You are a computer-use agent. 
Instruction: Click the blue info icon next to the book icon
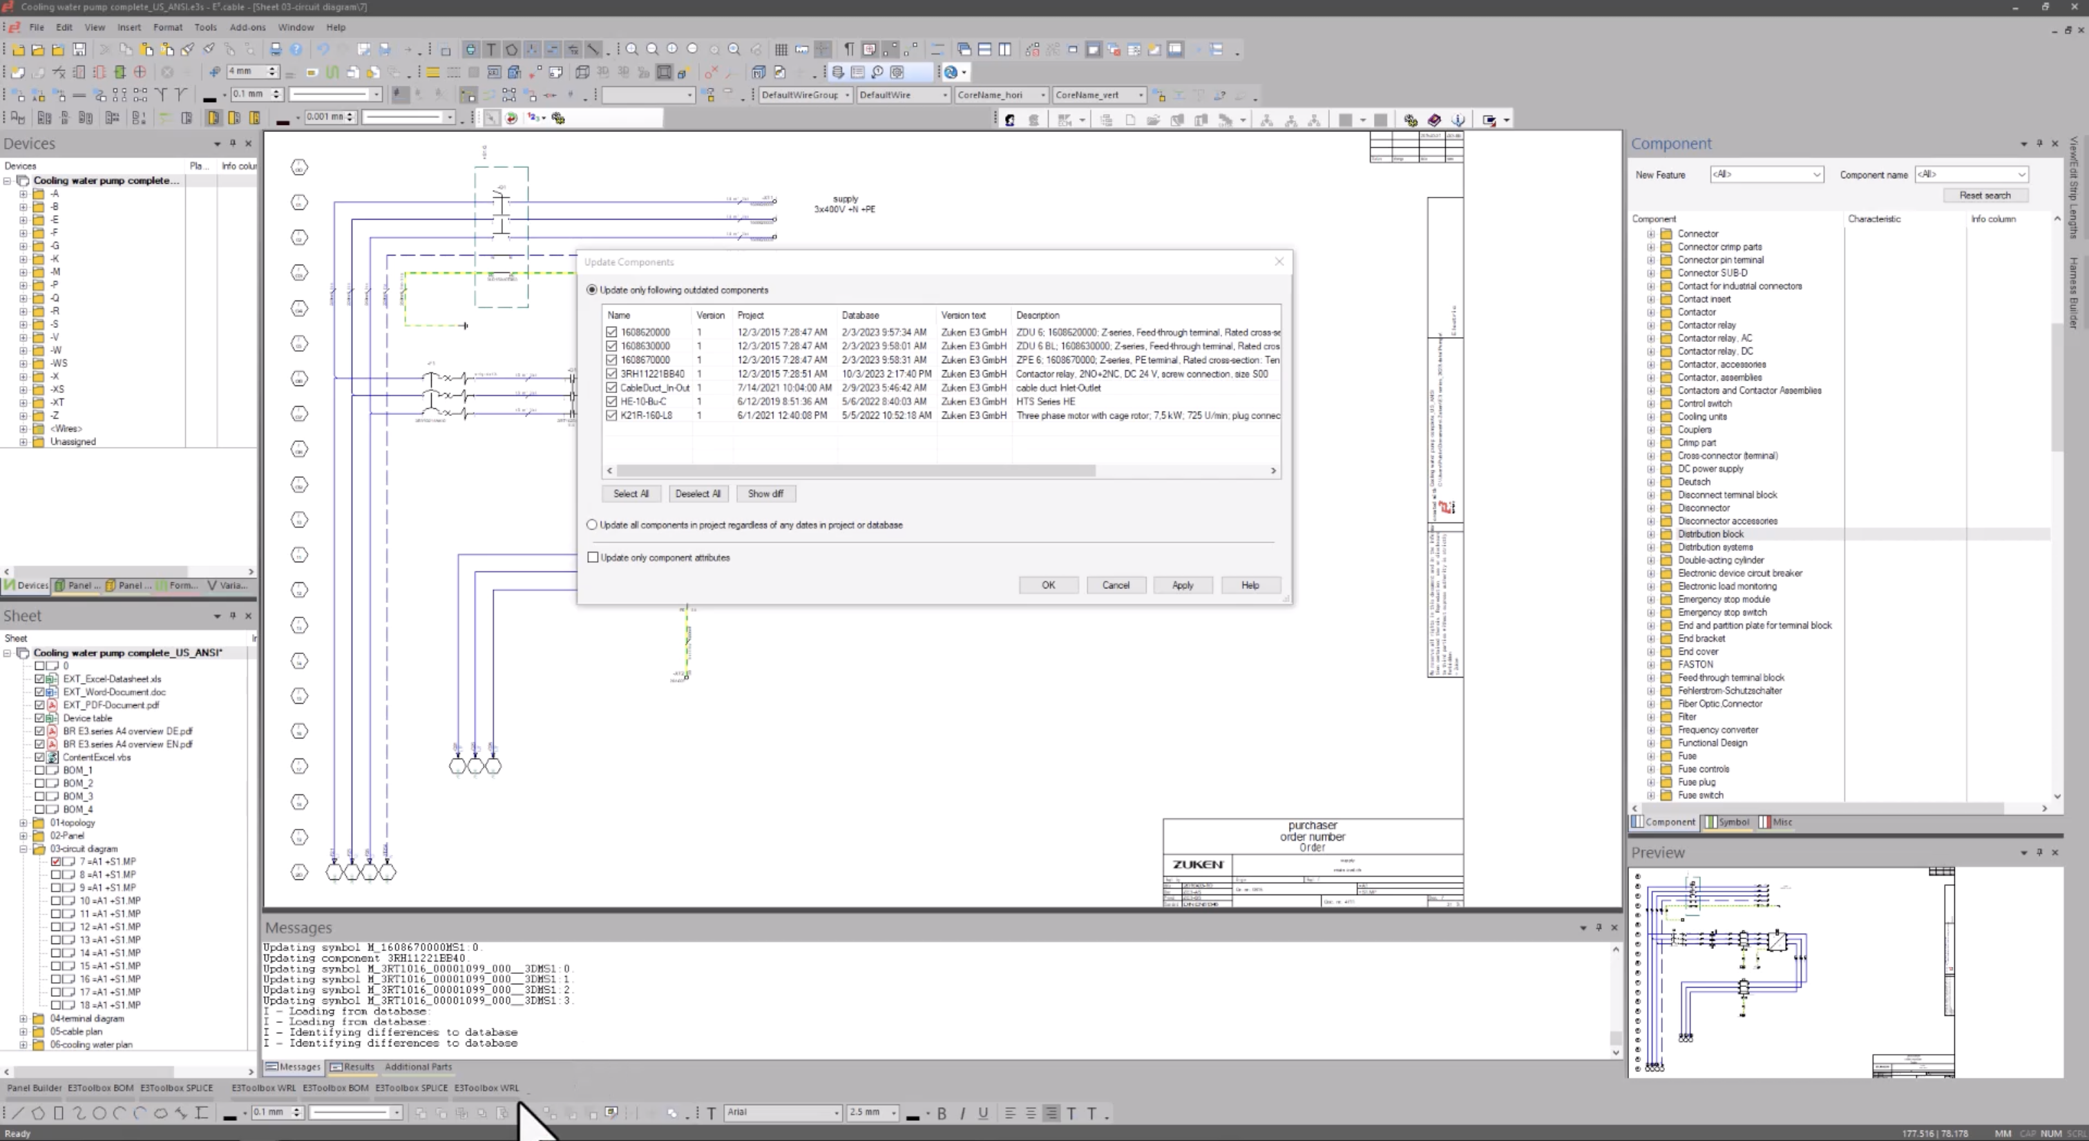pos(1458,120)
